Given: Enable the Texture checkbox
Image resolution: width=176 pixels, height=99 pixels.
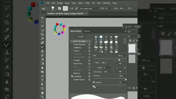Looking at the screenshot, I should point(72,51).
